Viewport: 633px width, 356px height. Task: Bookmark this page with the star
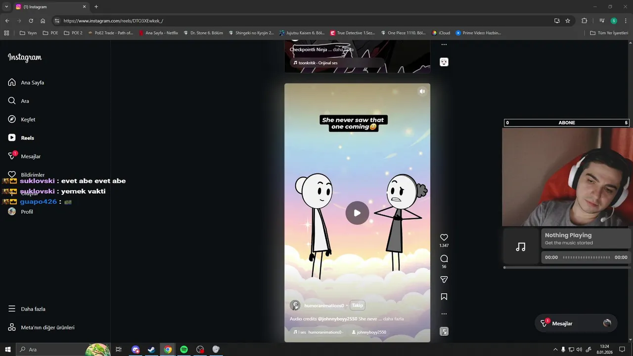[x=568, y=21]
